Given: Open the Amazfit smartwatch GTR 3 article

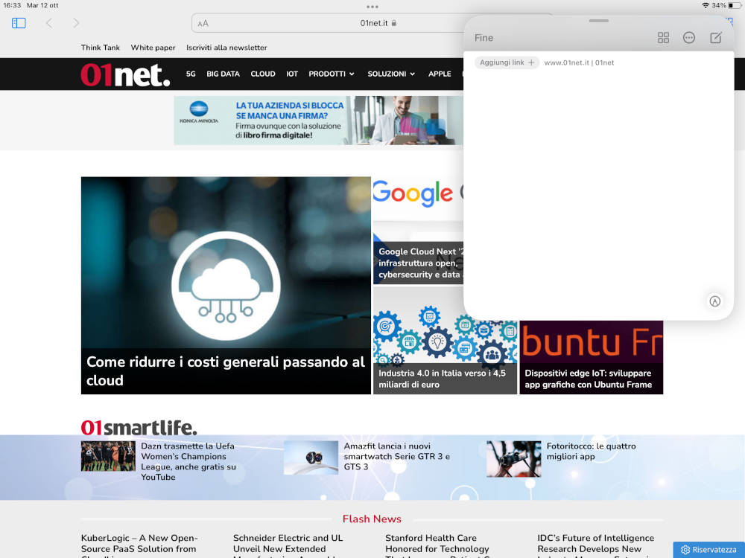Looking at the screenshot, I should (x=397, y=456).
